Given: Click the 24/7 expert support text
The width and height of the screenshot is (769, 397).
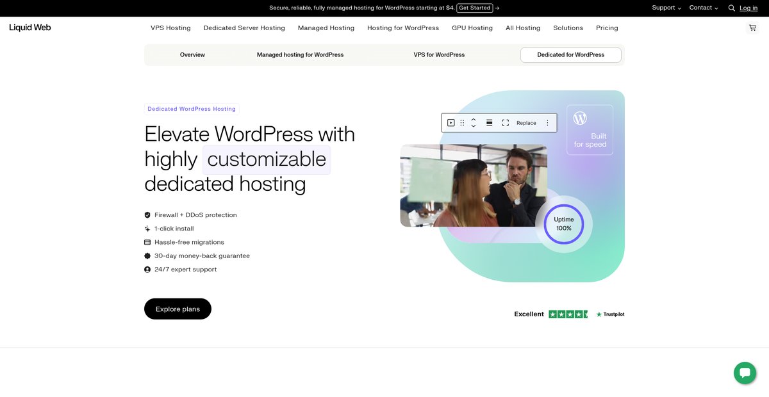Looking at the screenshot, I should tap(185, 270).
